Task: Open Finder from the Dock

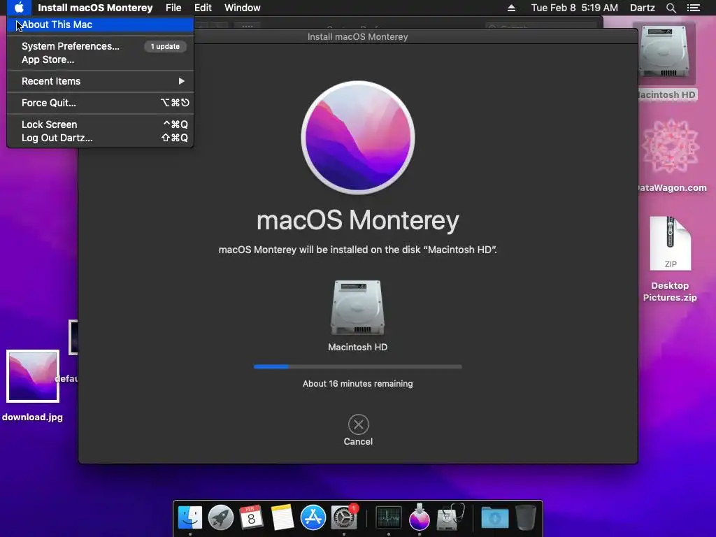Action: (190, 518)
